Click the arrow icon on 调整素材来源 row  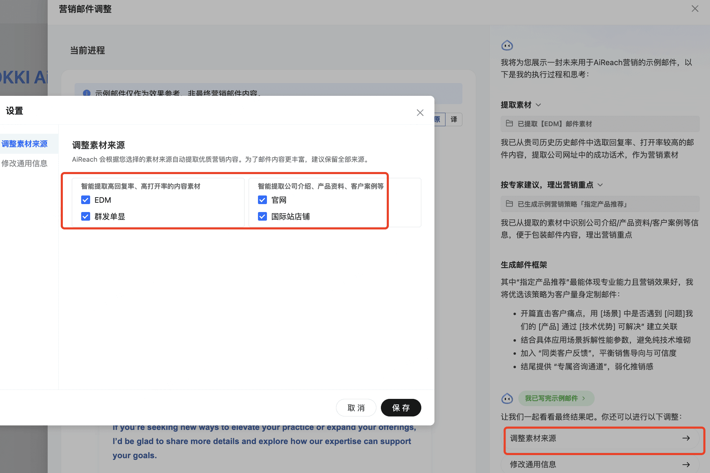pyautogui.click(x=686, y=438)
